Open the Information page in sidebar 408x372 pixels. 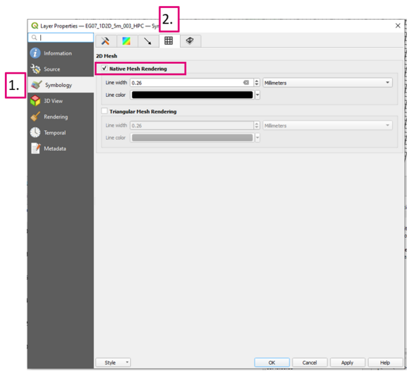tap(57, 53)
